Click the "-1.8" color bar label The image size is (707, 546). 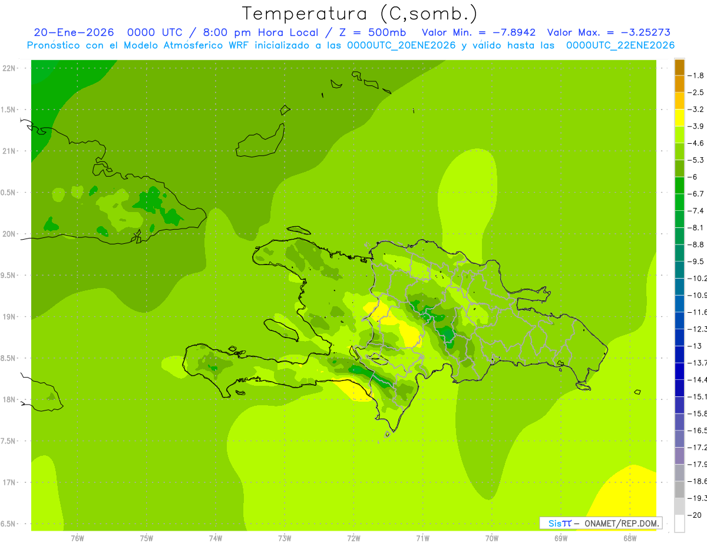point(696,75)
